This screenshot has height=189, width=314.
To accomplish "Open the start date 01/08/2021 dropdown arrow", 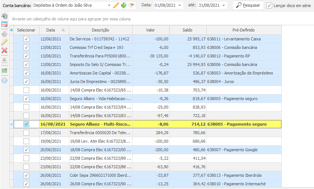I will click(180, 6).
